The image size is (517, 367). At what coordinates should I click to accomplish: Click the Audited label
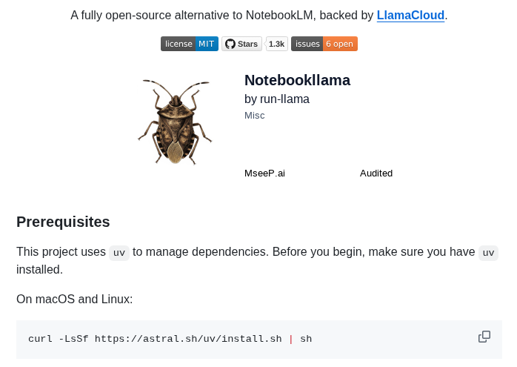[376, 173]
